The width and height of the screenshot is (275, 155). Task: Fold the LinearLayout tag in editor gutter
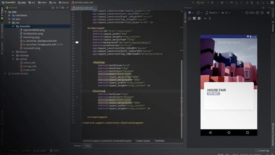81,28
